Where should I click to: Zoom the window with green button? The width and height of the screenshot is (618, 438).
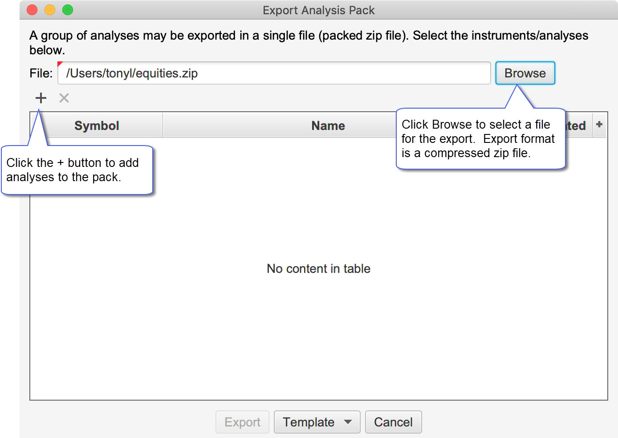[68, 10]
